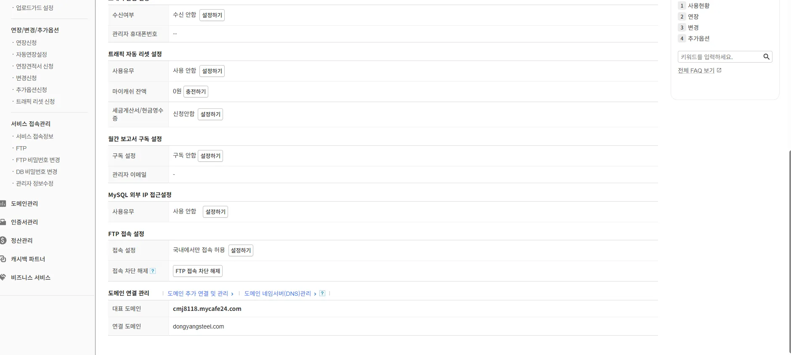This screenshot has height=355, width=791.
Task: Click 설정하기 in 트래픽 자동 리셋 사용유무 row
Action: tap(212, 71)
